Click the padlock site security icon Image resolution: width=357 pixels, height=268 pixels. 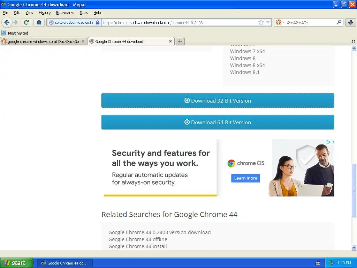98,22
